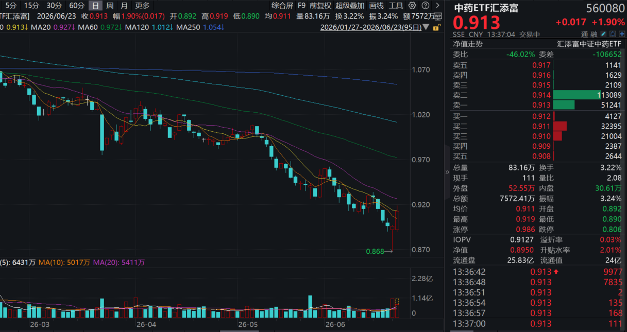Open the help question mark icon
Viewport: 627px width, 332px height.
[x=426, y=5]
